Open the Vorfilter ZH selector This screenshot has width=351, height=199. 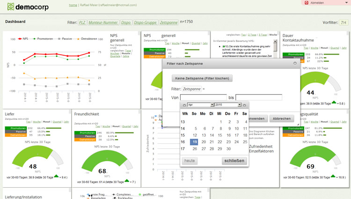344,22
